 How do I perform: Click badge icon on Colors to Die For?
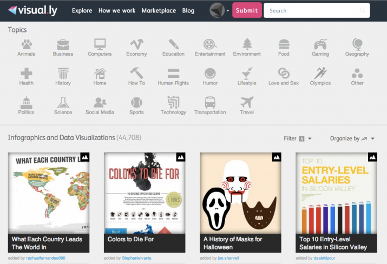(x=181, y=157)
